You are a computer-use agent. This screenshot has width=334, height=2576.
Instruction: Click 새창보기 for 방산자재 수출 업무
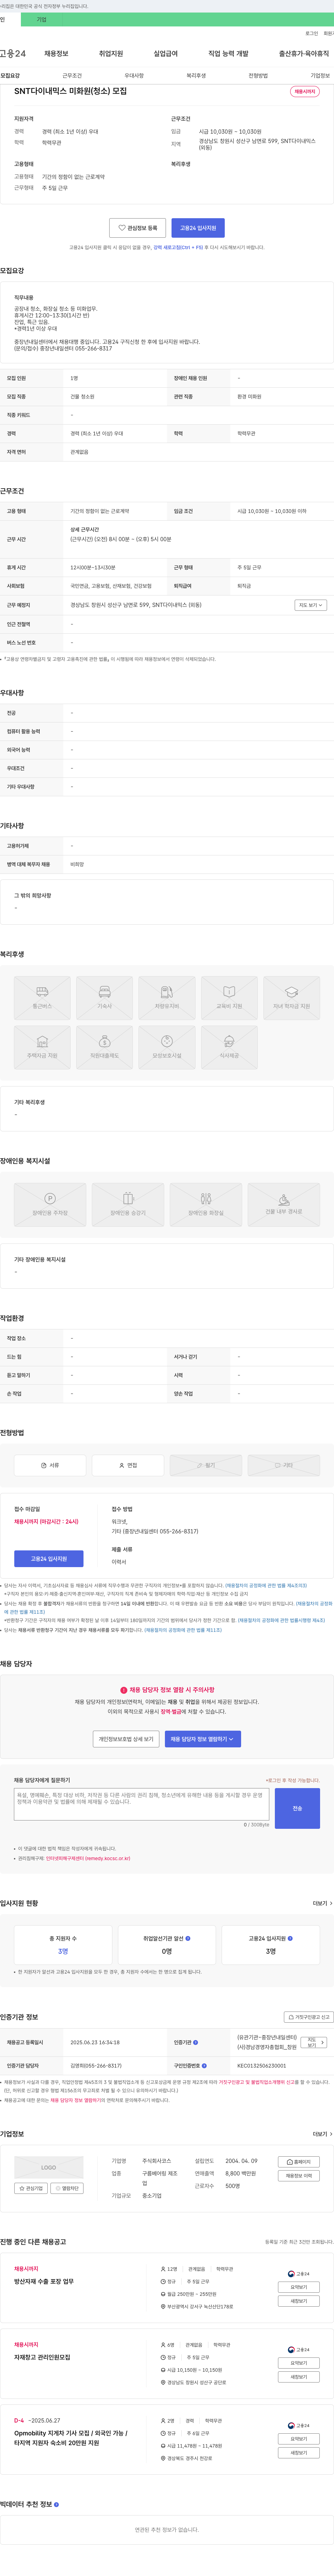299,2301
